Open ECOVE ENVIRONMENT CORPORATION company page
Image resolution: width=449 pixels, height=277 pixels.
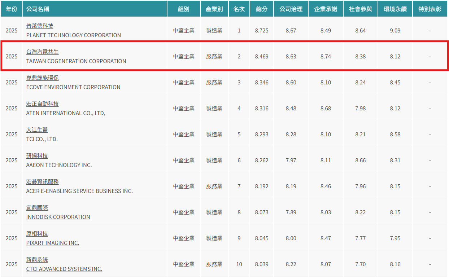click(73, 87)
